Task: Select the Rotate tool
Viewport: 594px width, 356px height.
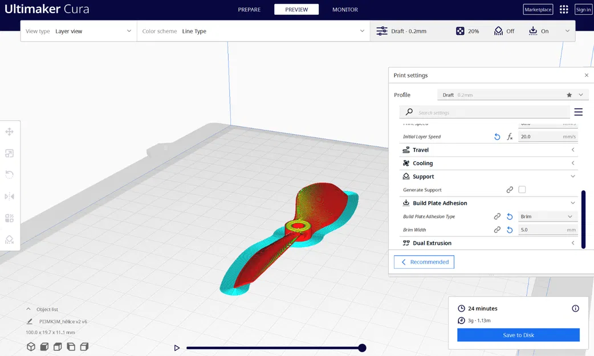Action: (x=9, y=174)
